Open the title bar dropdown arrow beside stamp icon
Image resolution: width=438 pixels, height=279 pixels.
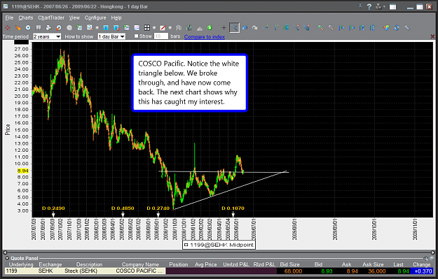(384, 6)
